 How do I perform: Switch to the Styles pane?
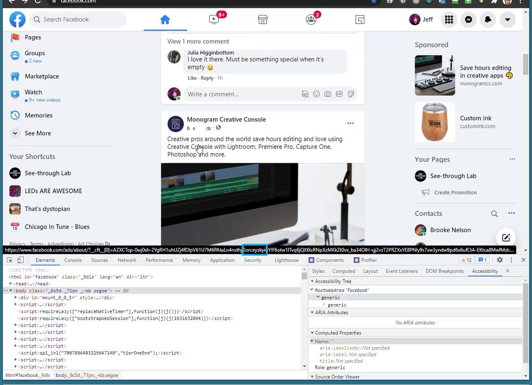click(318, 271)
